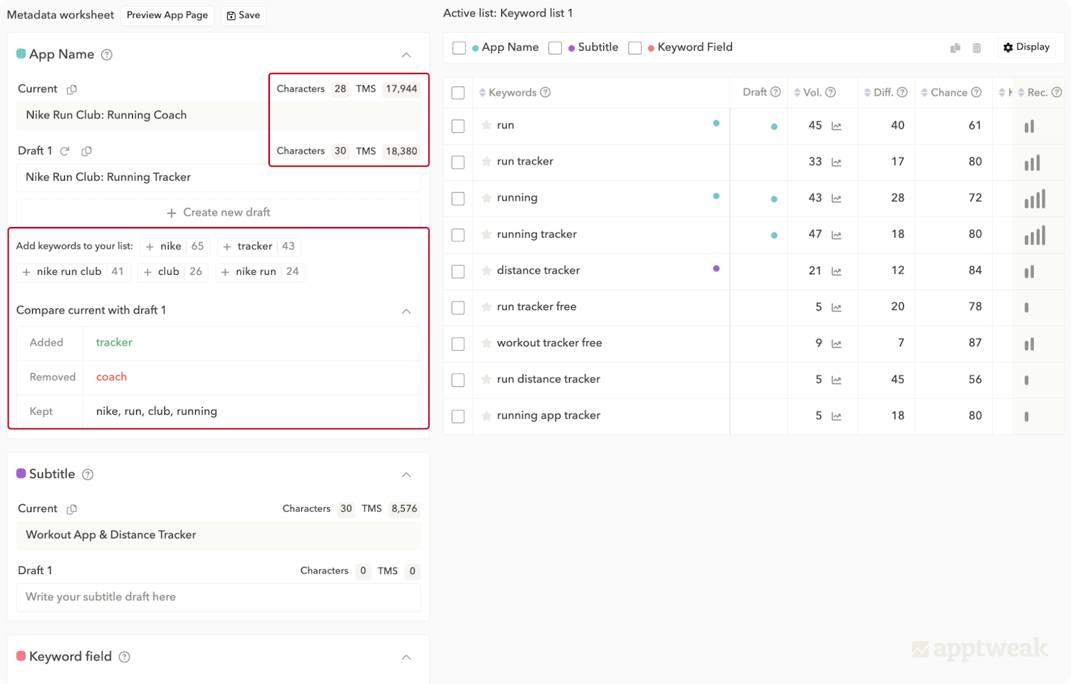Add keyword 'nike' to the list
This screenshot has width=1071, height=684.
174,246
